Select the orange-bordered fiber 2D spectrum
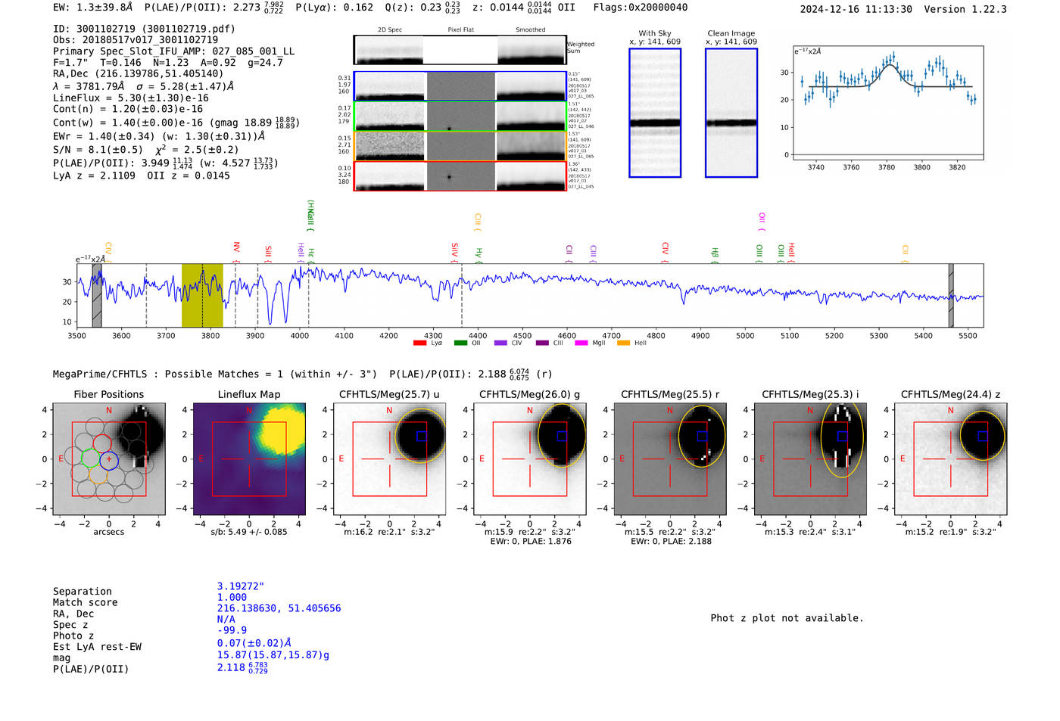 [x=460, y=146]
